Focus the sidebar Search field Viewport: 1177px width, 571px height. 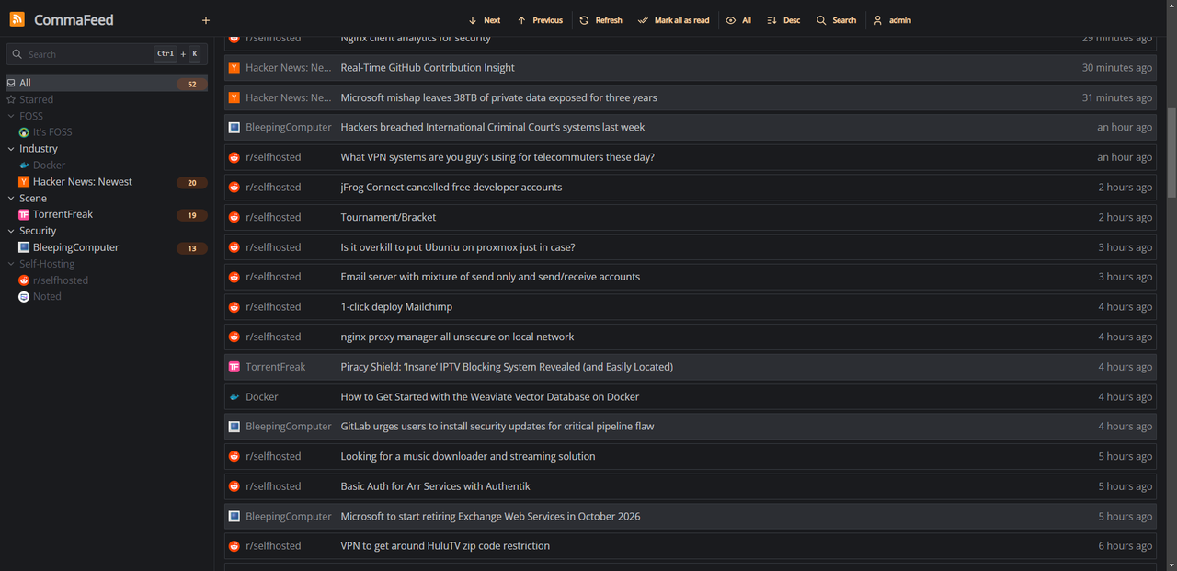pos(107,54)
